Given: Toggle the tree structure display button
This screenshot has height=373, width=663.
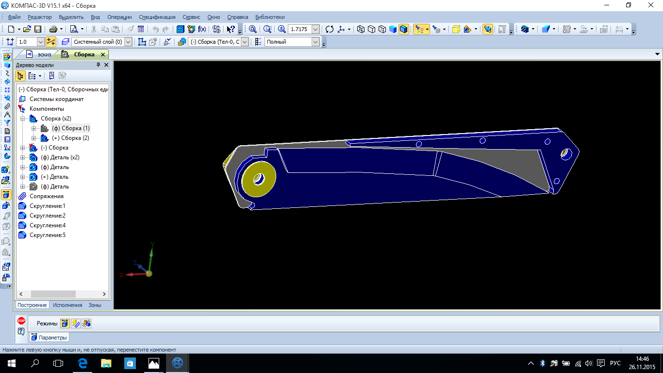Looking at the screenshot, I should click(20, 76).
